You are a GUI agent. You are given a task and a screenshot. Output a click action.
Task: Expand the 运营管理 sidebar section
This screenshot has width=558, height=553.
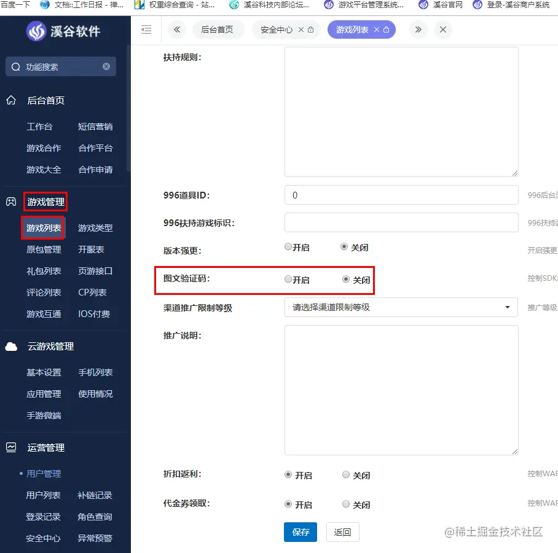[46, 448]
